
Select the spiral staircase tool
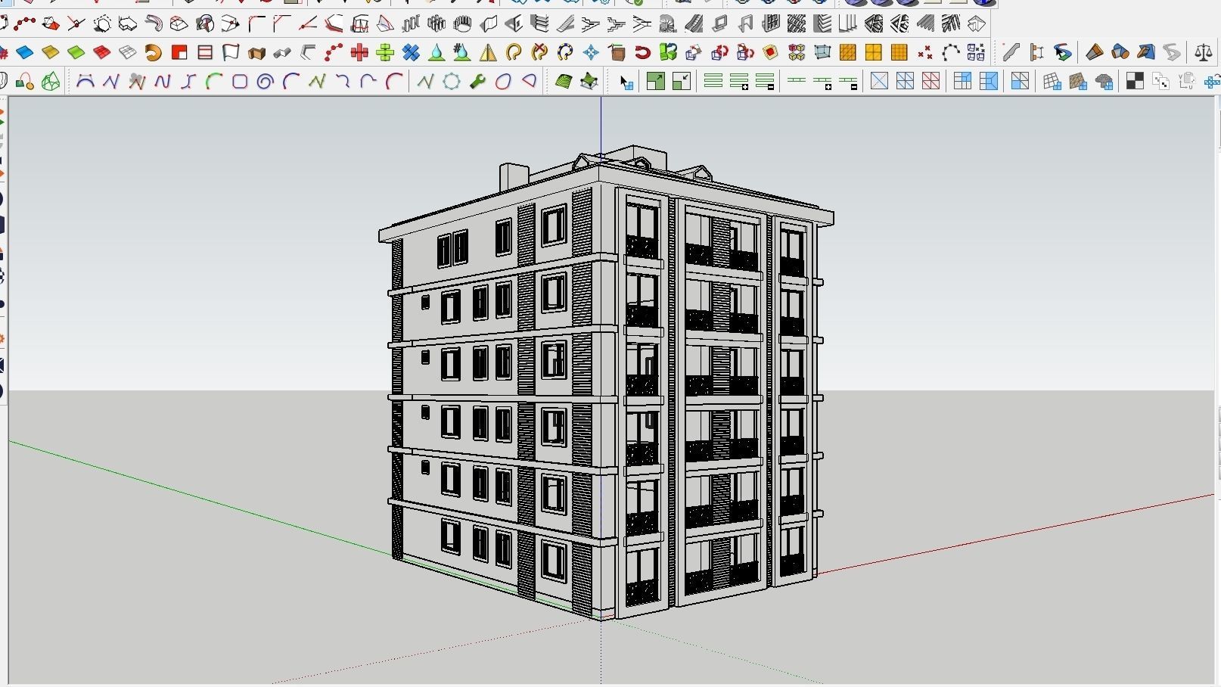(x=668, y=24)
